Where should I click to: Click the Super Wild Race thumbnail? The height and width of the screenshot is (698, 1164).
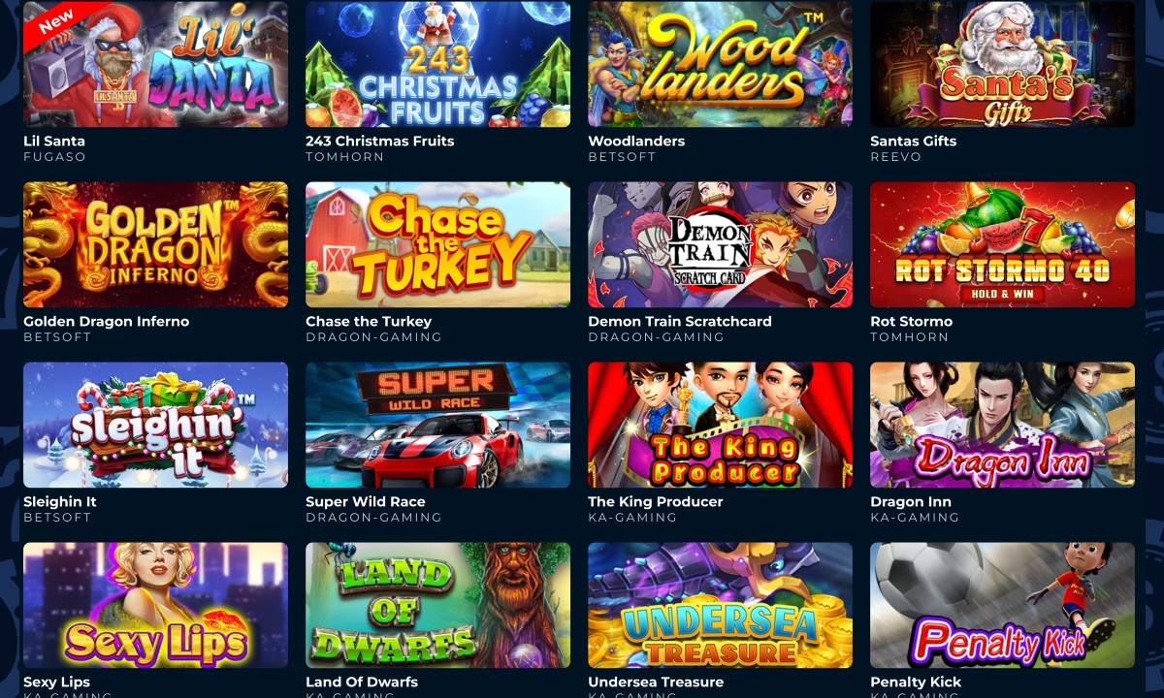437,425
